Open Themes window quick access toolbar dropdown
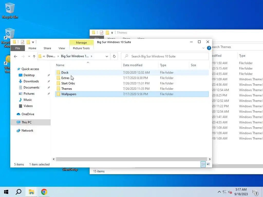Image resolution: width=263 pixels, height=197 pixels. pyautogui.click(x=112, y=33)
